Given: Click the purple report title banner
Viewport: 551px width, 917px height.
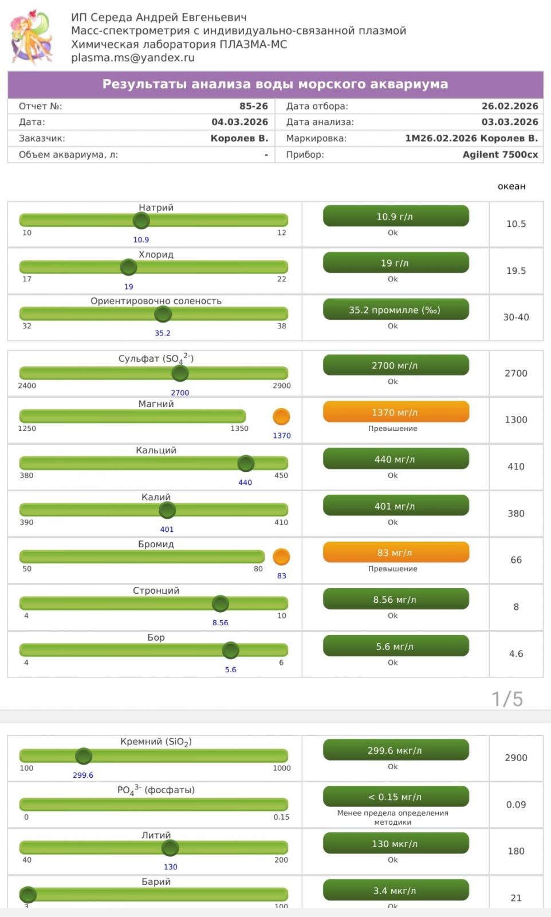Looking at the screenshot, I should coord(275,84).
